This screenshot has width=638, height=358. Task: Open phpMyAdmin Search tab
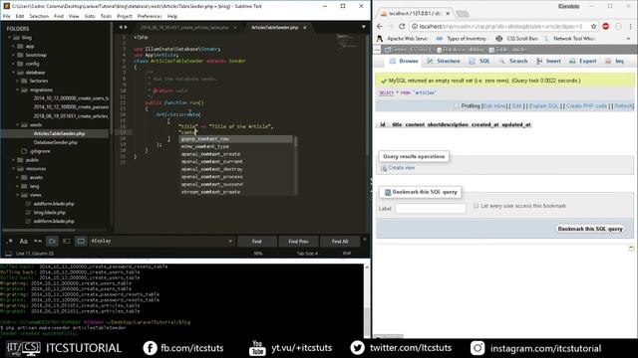(x=513, y=61)
